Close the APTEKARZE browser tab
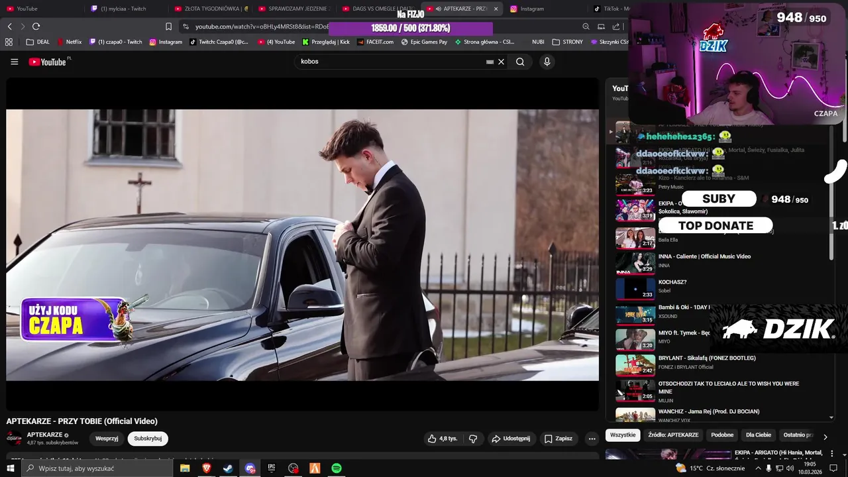The width and height of the screenshot is (848, 477). pos(496,9)
